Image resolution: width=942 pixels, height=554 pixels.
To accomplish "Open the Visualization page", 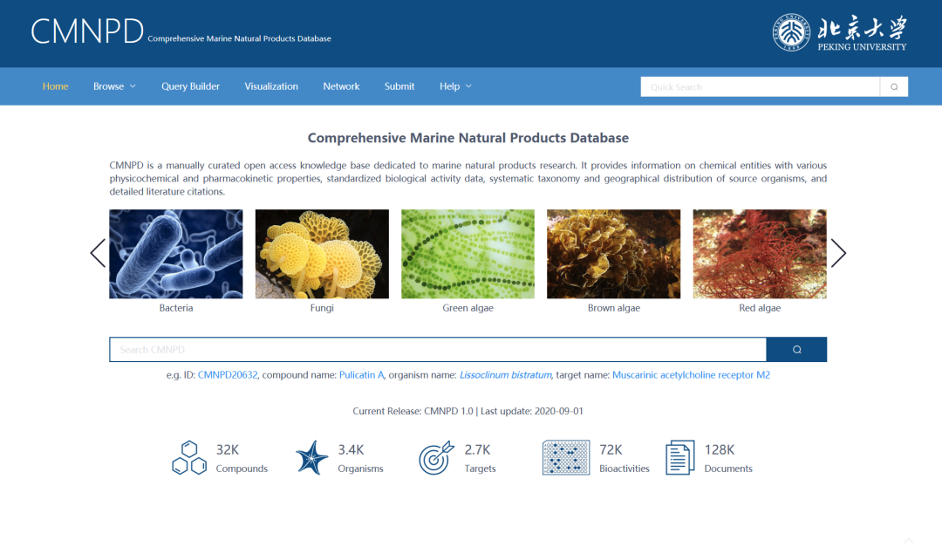I will tap(271, 86).
